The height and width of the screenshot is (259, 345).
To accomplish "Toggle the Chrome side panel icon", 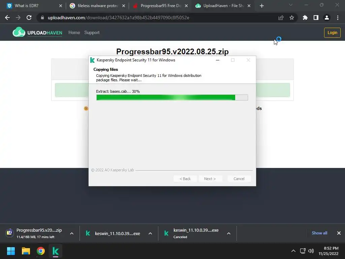I will [x=316, y=18].
